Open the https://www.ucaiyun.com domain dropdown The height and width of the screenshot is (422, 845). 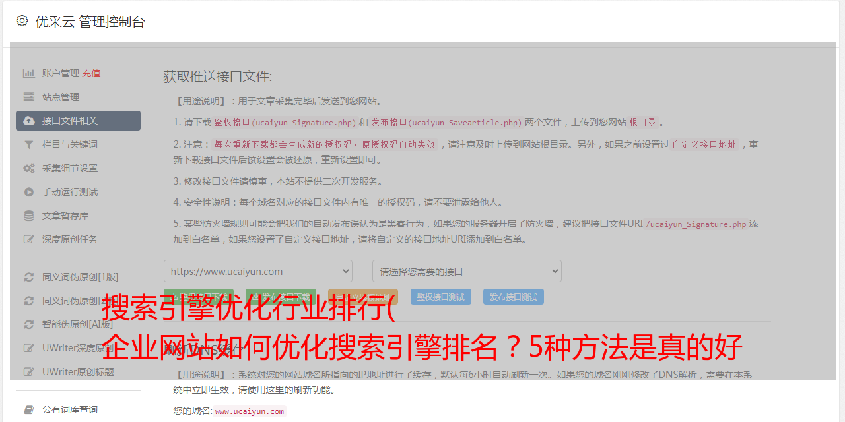point(258,271)
